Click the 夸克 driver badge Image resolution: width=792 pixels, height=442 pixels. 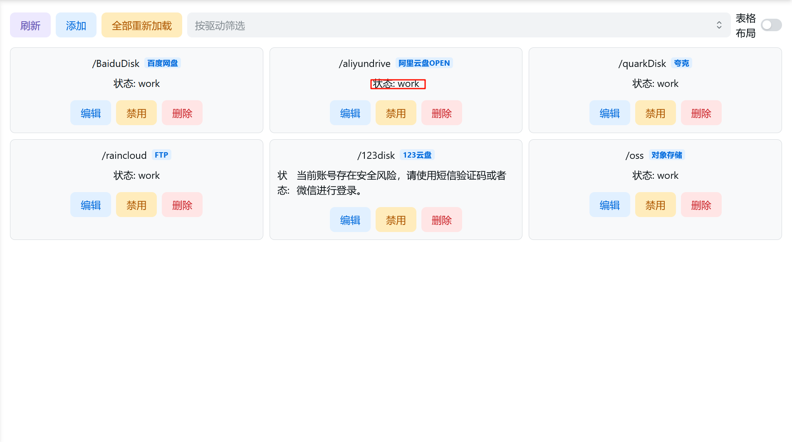click(x=682, y=63)
